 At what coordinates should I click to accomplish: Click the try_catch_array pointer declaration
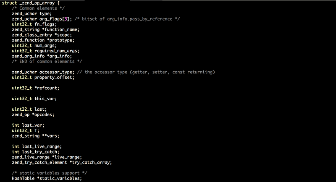62,162
